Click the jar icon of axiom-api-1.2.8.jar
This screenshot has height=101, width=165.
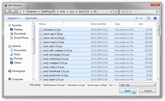click(41, 34)
